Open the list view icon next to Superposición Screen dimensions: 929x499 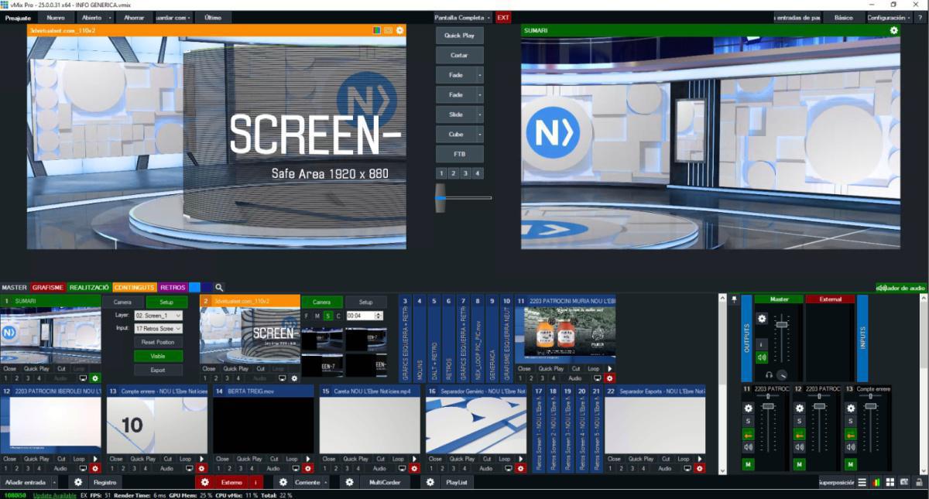(x=862, y=482)
